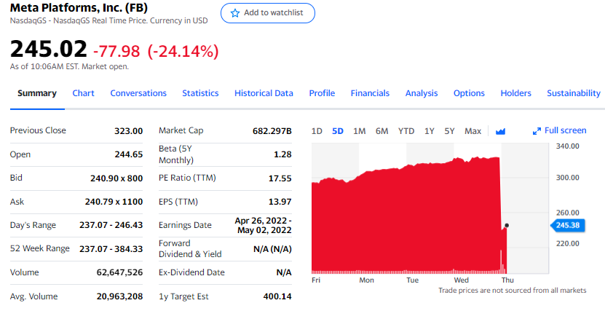Image resolution: width=605 pixels, height=311 pixels.
Task: View the Historical Data tab
Action: point(264,93)
